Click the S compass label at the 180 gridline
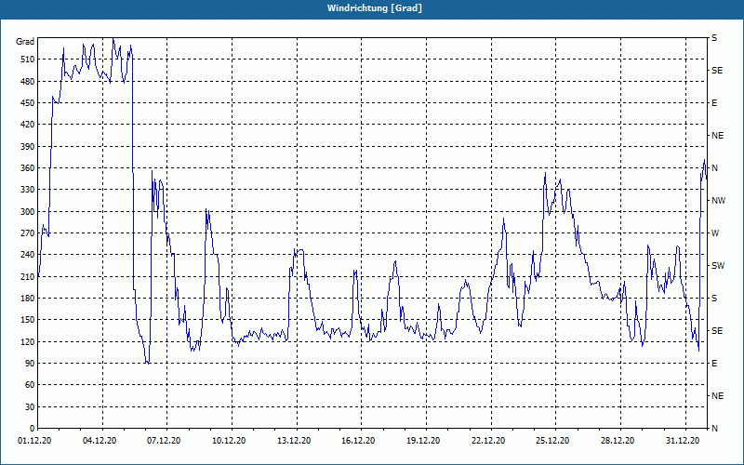The image size is (744, 465). tap(714, 299)
